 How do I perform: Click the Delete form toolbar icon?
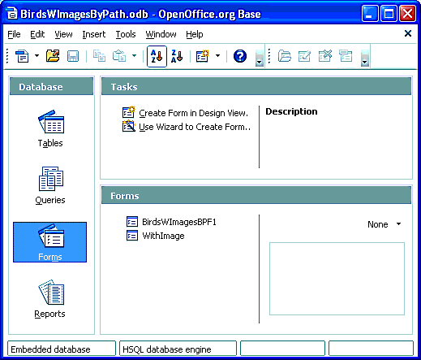click(325, 56)
